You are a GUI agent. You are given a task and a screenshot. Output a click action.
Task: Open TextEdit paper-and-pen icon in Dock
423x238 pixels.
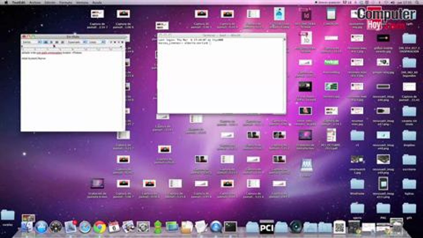point(201,227)
